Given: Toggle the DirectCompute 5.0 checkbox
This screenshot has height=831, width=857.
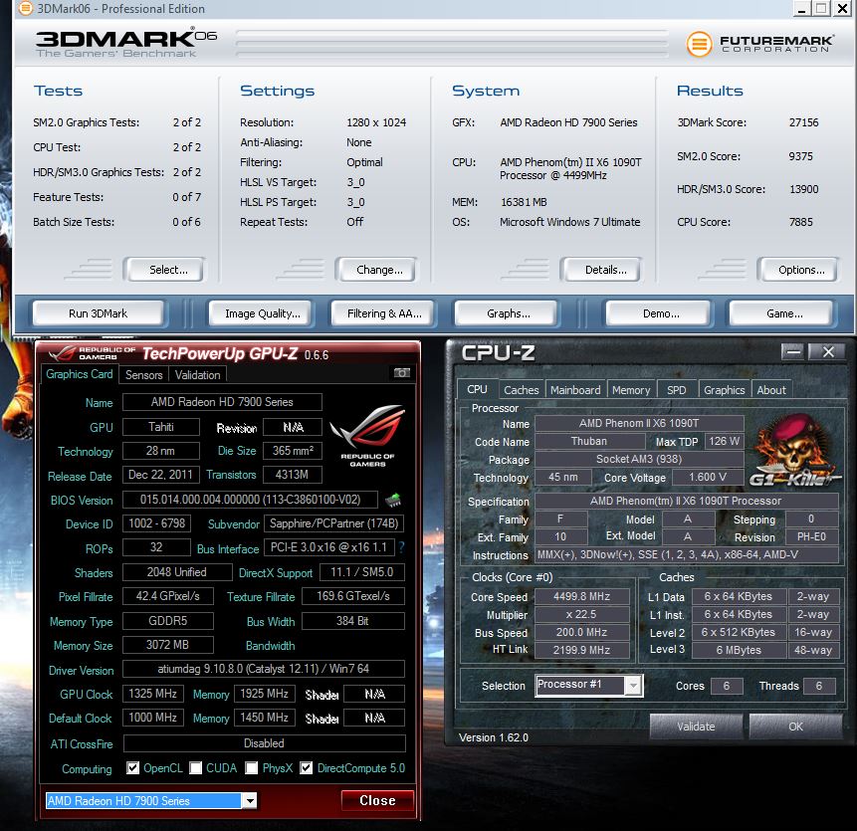Looking at the screenshot, I should 307,767.
